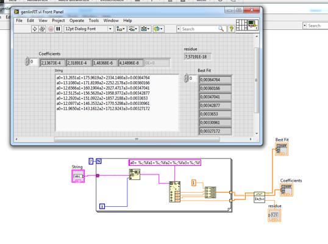Viewport: 328px width, 244px height.
Task: Click inside the String text box
Action: click(x=117, y=102)
